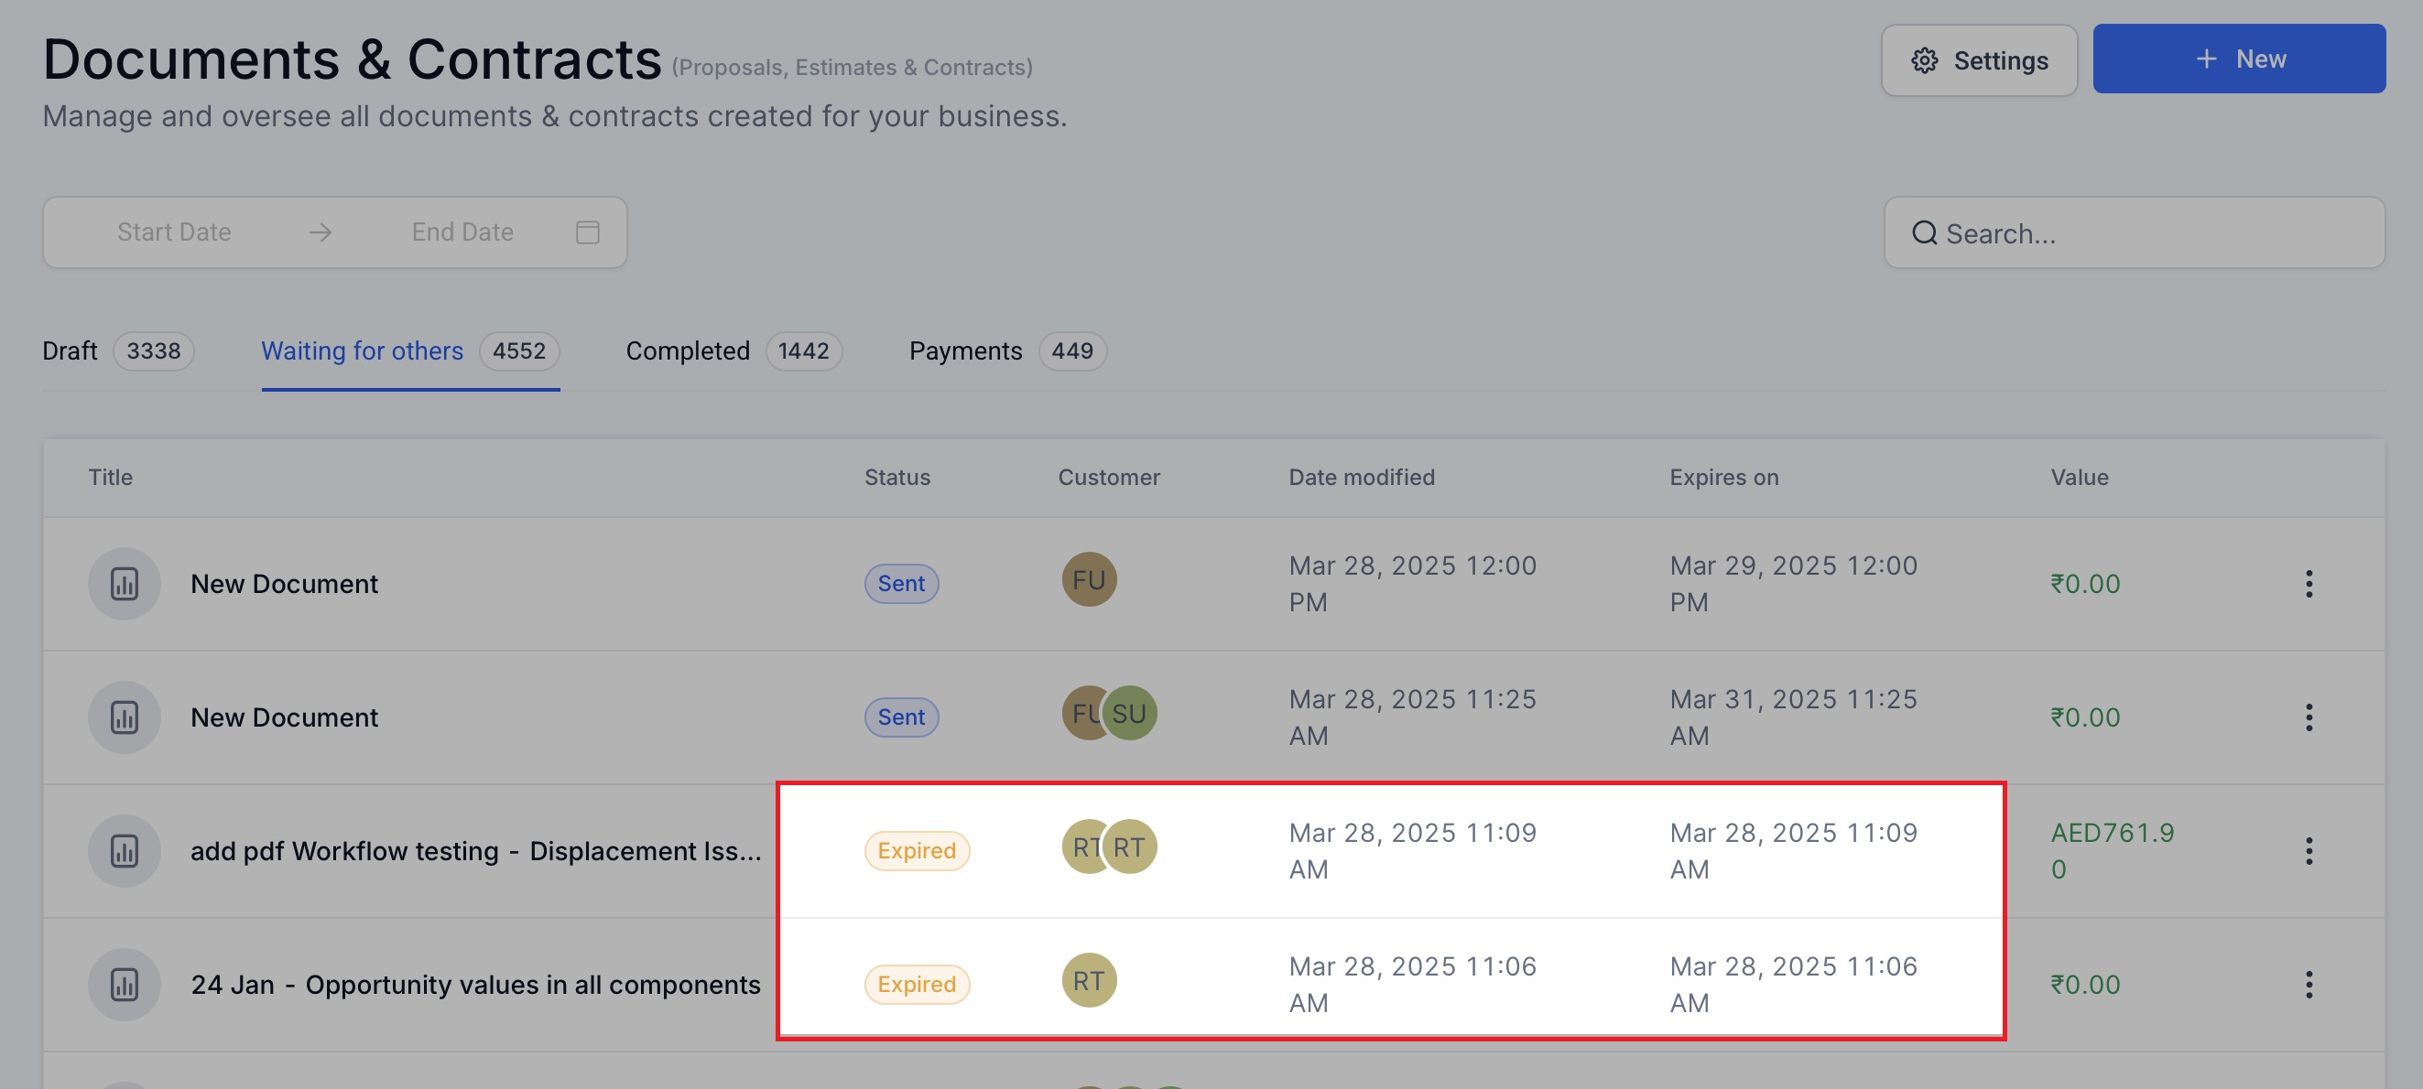Click the FU customer avatar in first row
This screenshot has height=1089, width=2423.
click(1089, 580)
